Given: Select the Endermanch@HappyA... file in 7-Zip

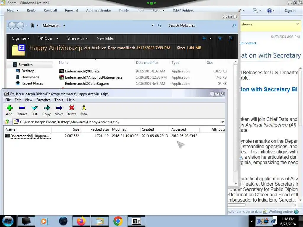Looking at the screenshot, I should pos(28,136).
